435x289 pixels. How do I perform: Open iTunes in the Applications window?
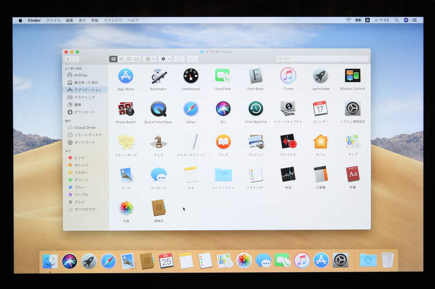(x=288, y=75)
